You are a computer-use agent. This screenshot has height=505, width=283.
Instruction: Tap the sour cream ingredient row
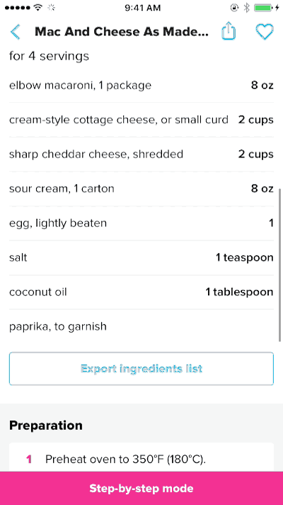(141, 189)
